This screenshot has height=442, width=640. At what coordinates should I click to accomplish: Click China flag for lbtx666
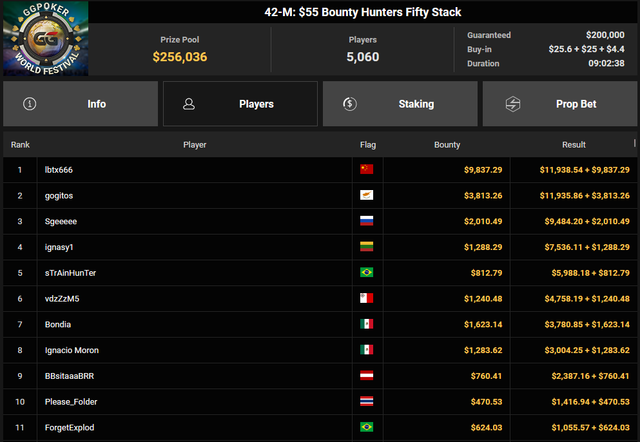[x=367, y=169]
